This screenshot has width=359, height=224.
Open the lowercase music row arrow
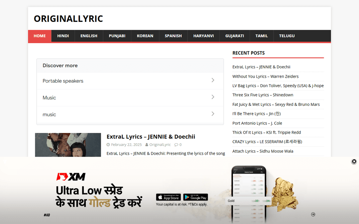coord(213,114)
